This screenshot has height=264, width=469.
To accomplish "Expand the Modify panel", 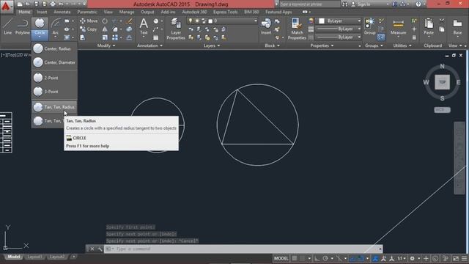I will point(106,45).
